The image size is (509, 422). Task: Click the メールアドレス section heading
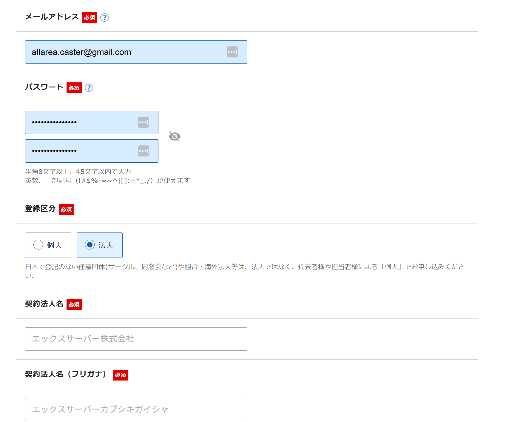pos(52,17)
